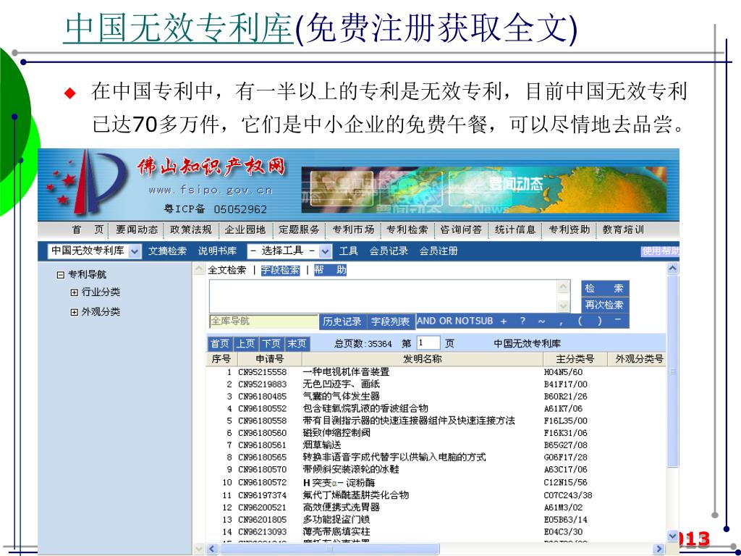
Task: Click the 再次检索 button
Action: pyautogui.click(x=604, y=305)
